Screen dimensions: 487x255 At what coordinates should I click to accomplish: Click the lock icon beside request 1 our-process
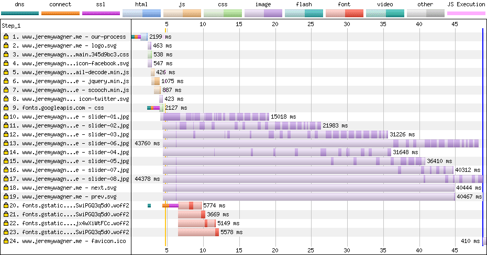pos(6,37)
